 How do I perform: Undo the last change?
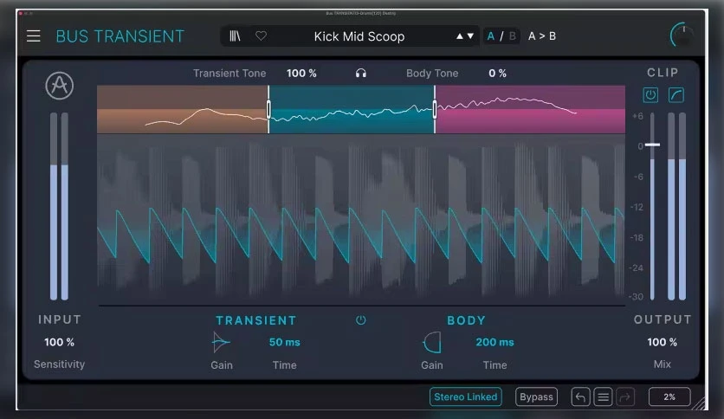580,396
